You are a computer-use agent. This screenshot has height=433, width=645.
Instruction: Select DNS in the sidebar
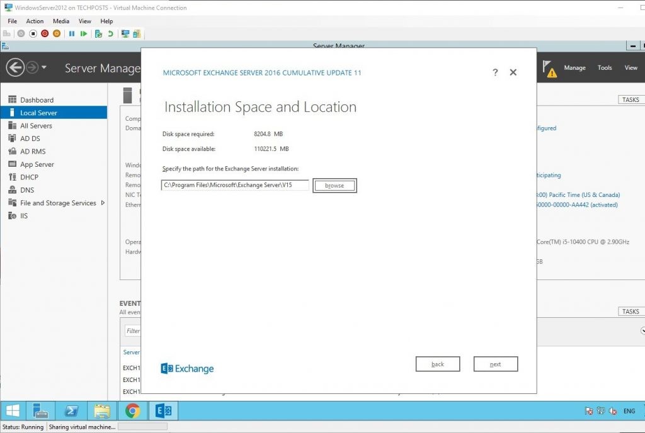point(54,190)
